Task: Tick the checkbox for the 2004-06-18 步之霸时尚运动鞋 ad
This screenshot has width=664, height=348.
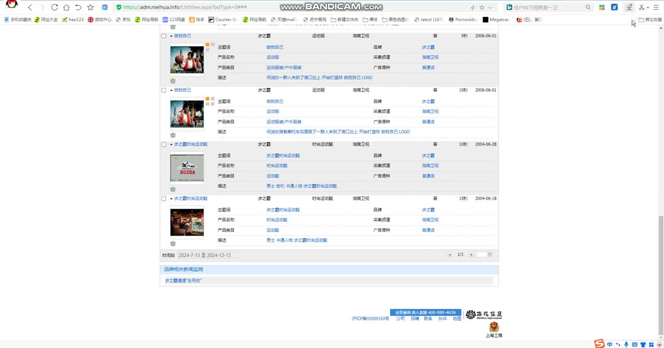Action: tap(164, 199)
